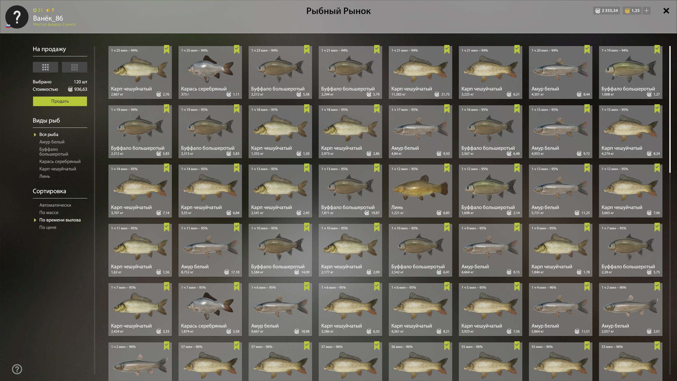The image size is (677, 381).
Task: Click the vertical scrollbar of the fish grid
Action: [x=670, y=109]
